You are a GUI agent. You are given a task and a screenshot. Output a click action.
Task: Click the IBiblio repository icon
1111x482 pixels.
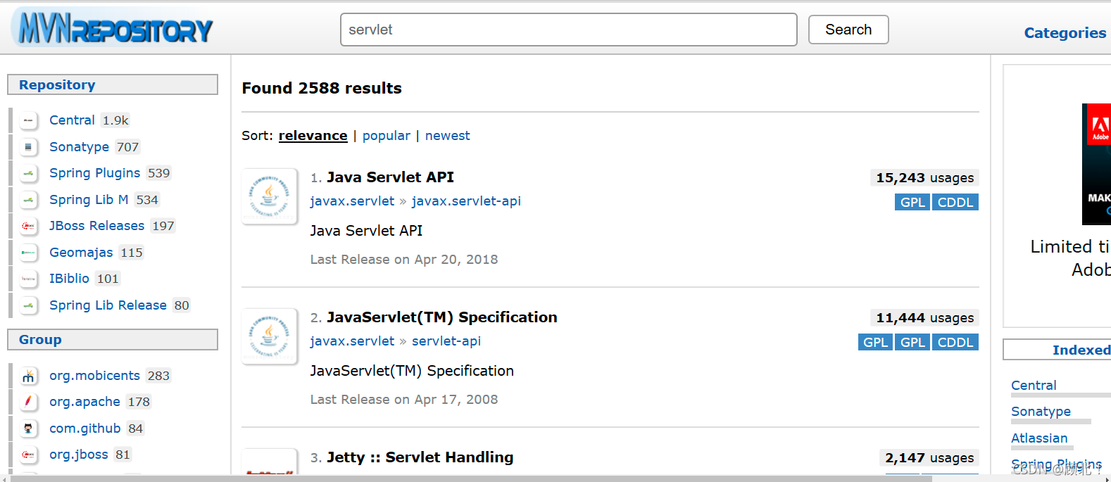click(28, 279)
